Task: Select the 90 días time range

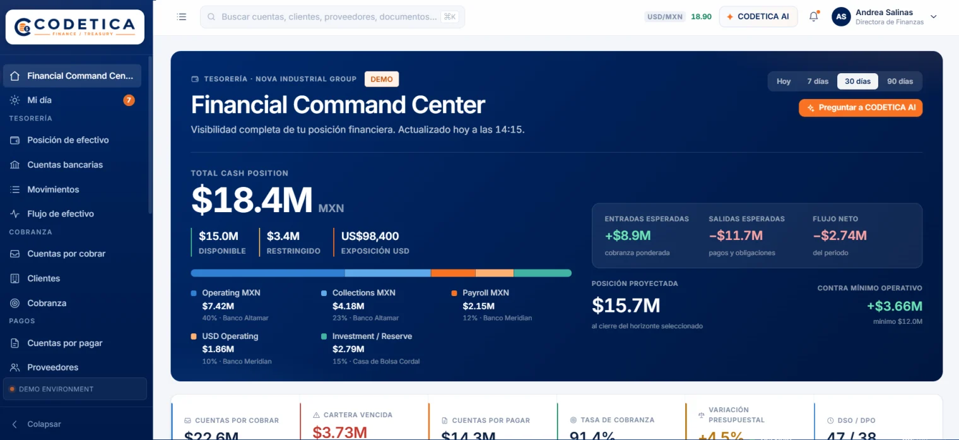Action: click(x=900, y=81)
